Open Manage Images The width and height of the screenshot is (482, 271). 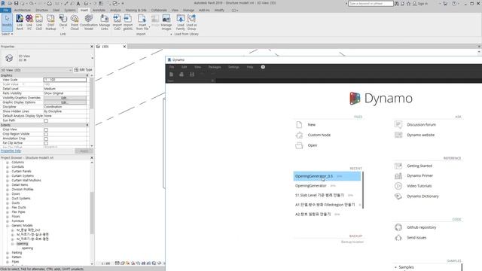point(166,23)
